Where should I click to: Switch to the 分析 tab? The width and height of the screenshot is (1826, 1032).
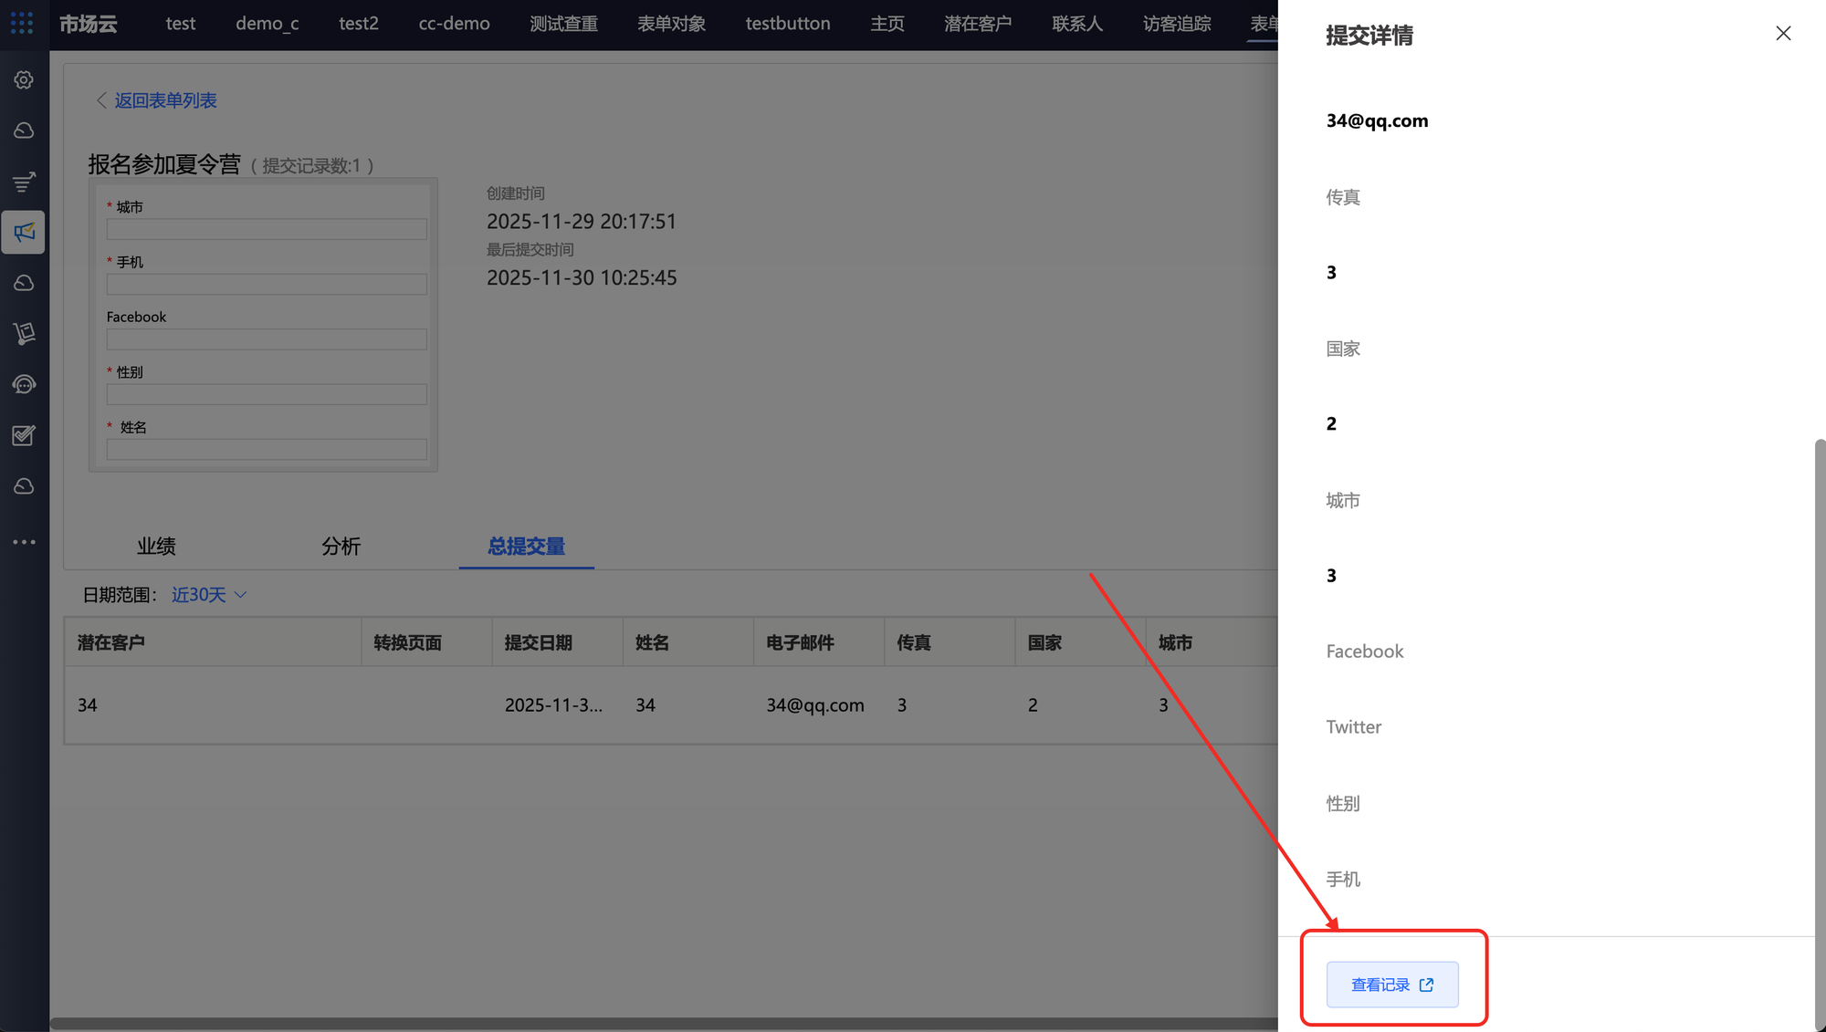point(341,547)
